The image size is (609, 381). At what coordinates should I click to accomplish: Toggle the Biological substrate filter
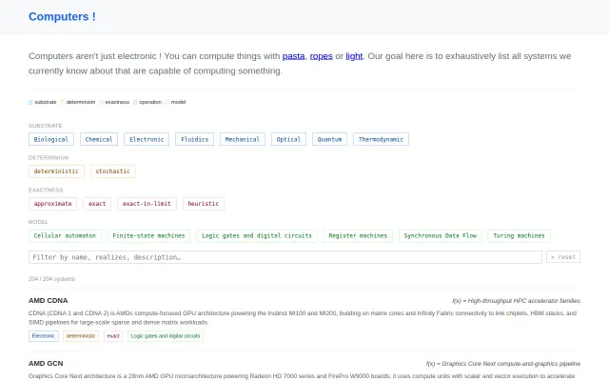tap(51, 139)
